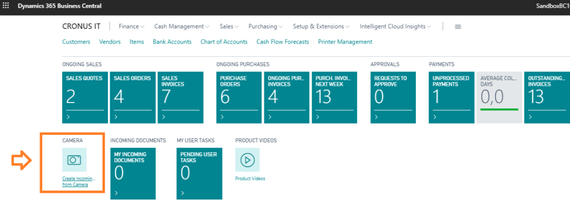This screenshot has width=570, height=210.
Task: Click the MY USER TASKS heading
Action: pyautogui.click(x=195, y=140)
